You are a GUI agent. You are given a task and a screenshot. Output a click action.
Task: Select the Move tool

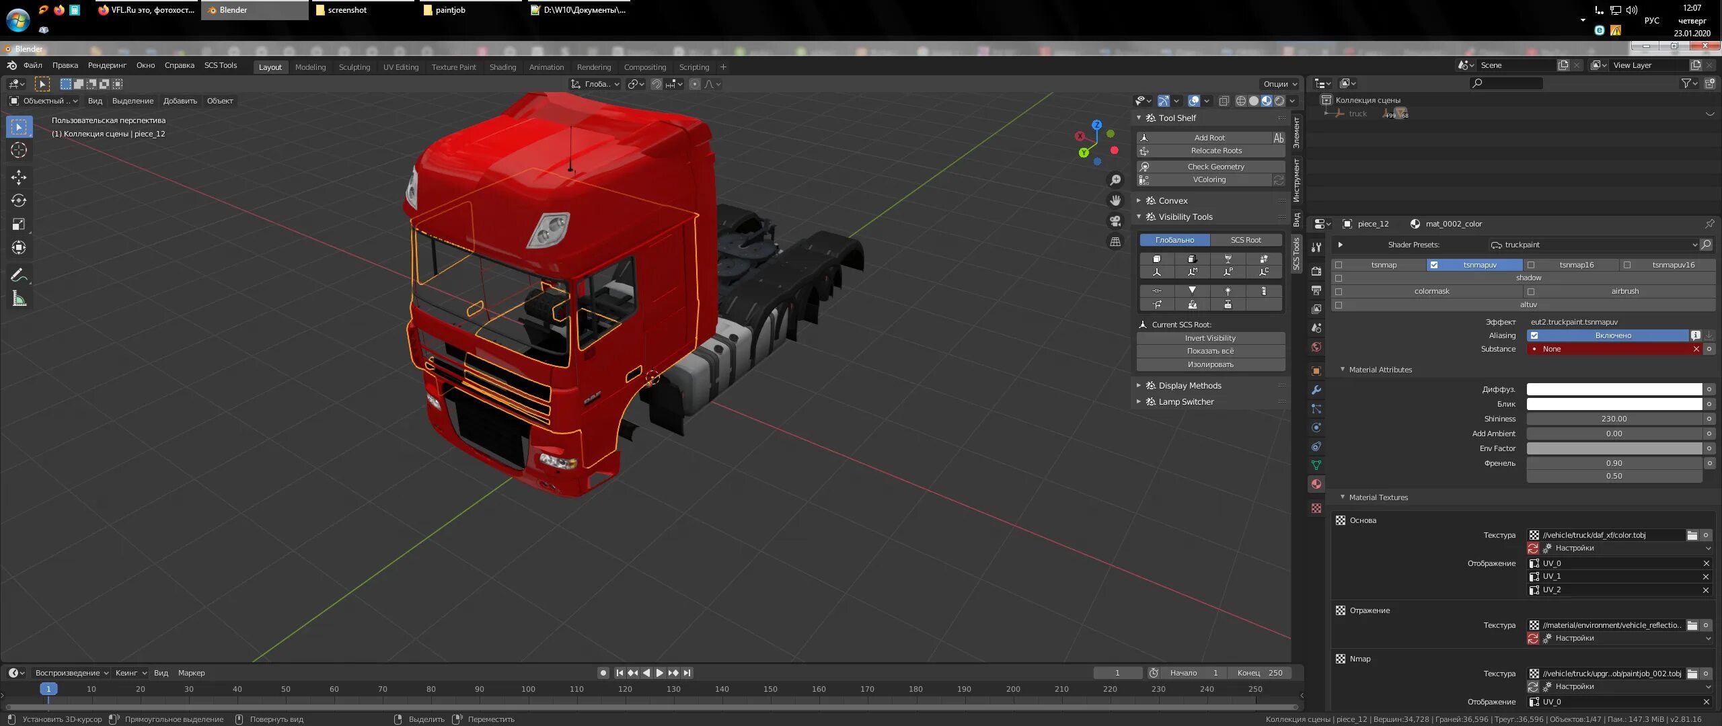(19, 177)
